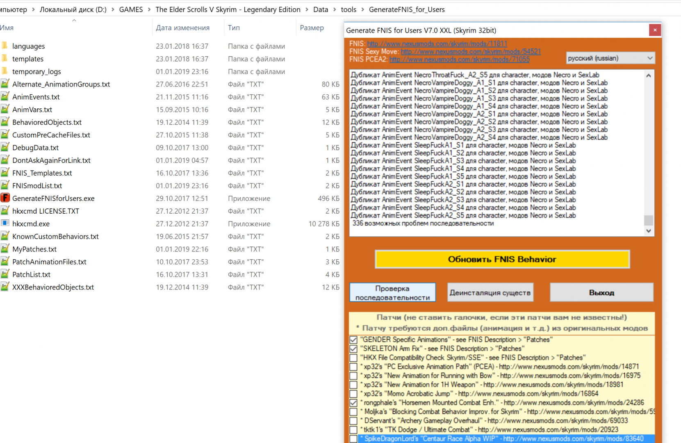Screen dimensions: 681x443
Task: Select the FNISmodList.txt file icon
Action: [5, 185]
